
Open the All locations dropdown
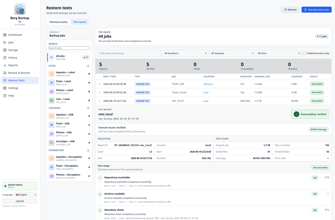click(185, 53)
